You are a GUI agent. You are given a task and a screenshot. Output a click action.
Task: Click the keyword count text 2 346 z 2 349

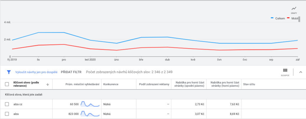tap(162, 72)
